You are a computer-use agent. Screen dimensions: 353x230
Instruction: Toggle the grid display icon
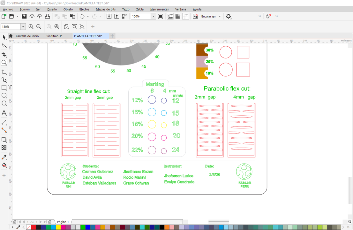pos(178,16)
